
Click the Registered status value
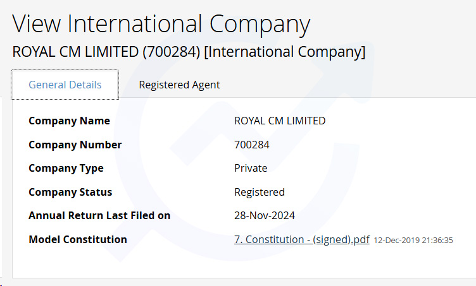260,192
